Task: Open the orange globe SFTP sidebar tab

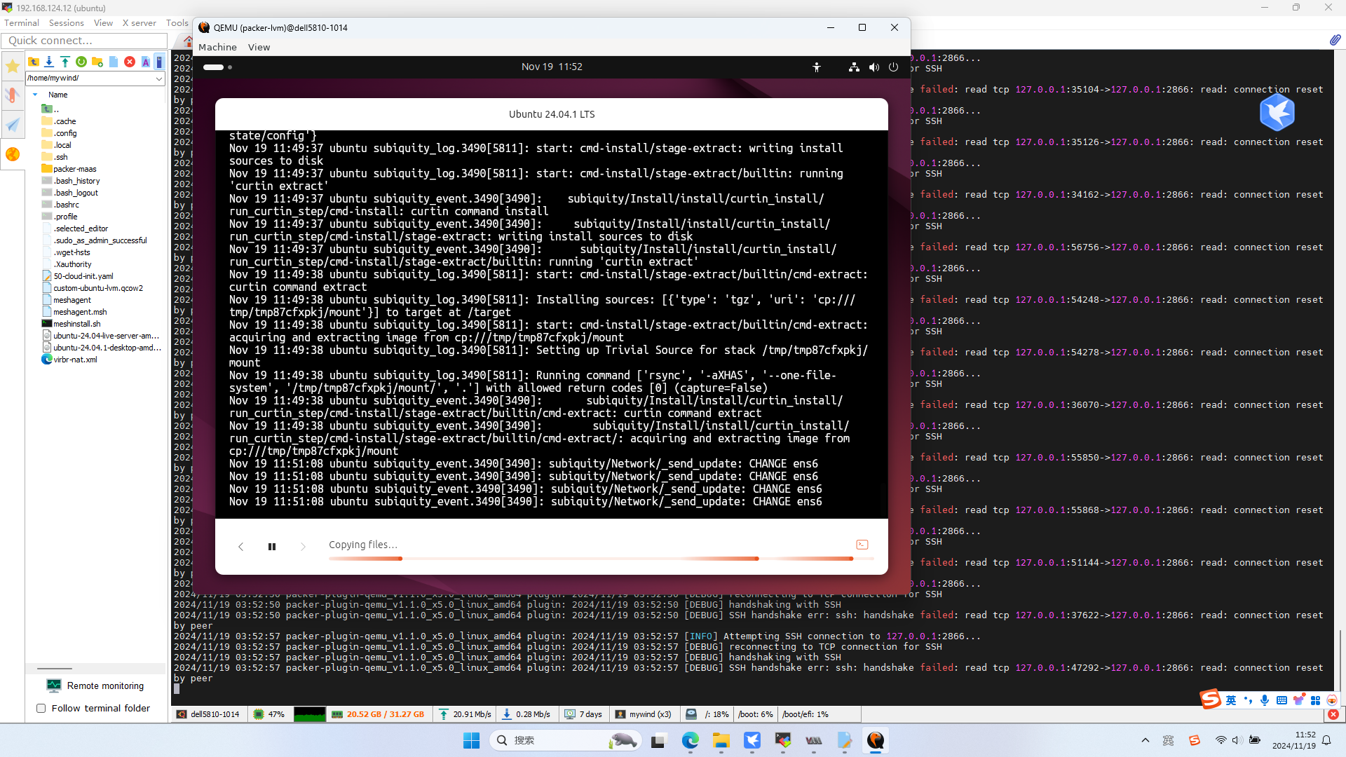Action: tap(13, 154)
